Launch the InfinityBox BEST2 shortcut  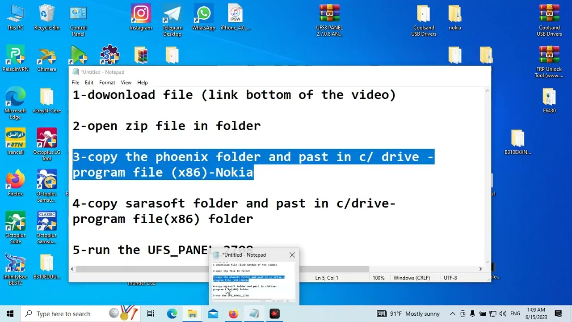tap(15, 270)
